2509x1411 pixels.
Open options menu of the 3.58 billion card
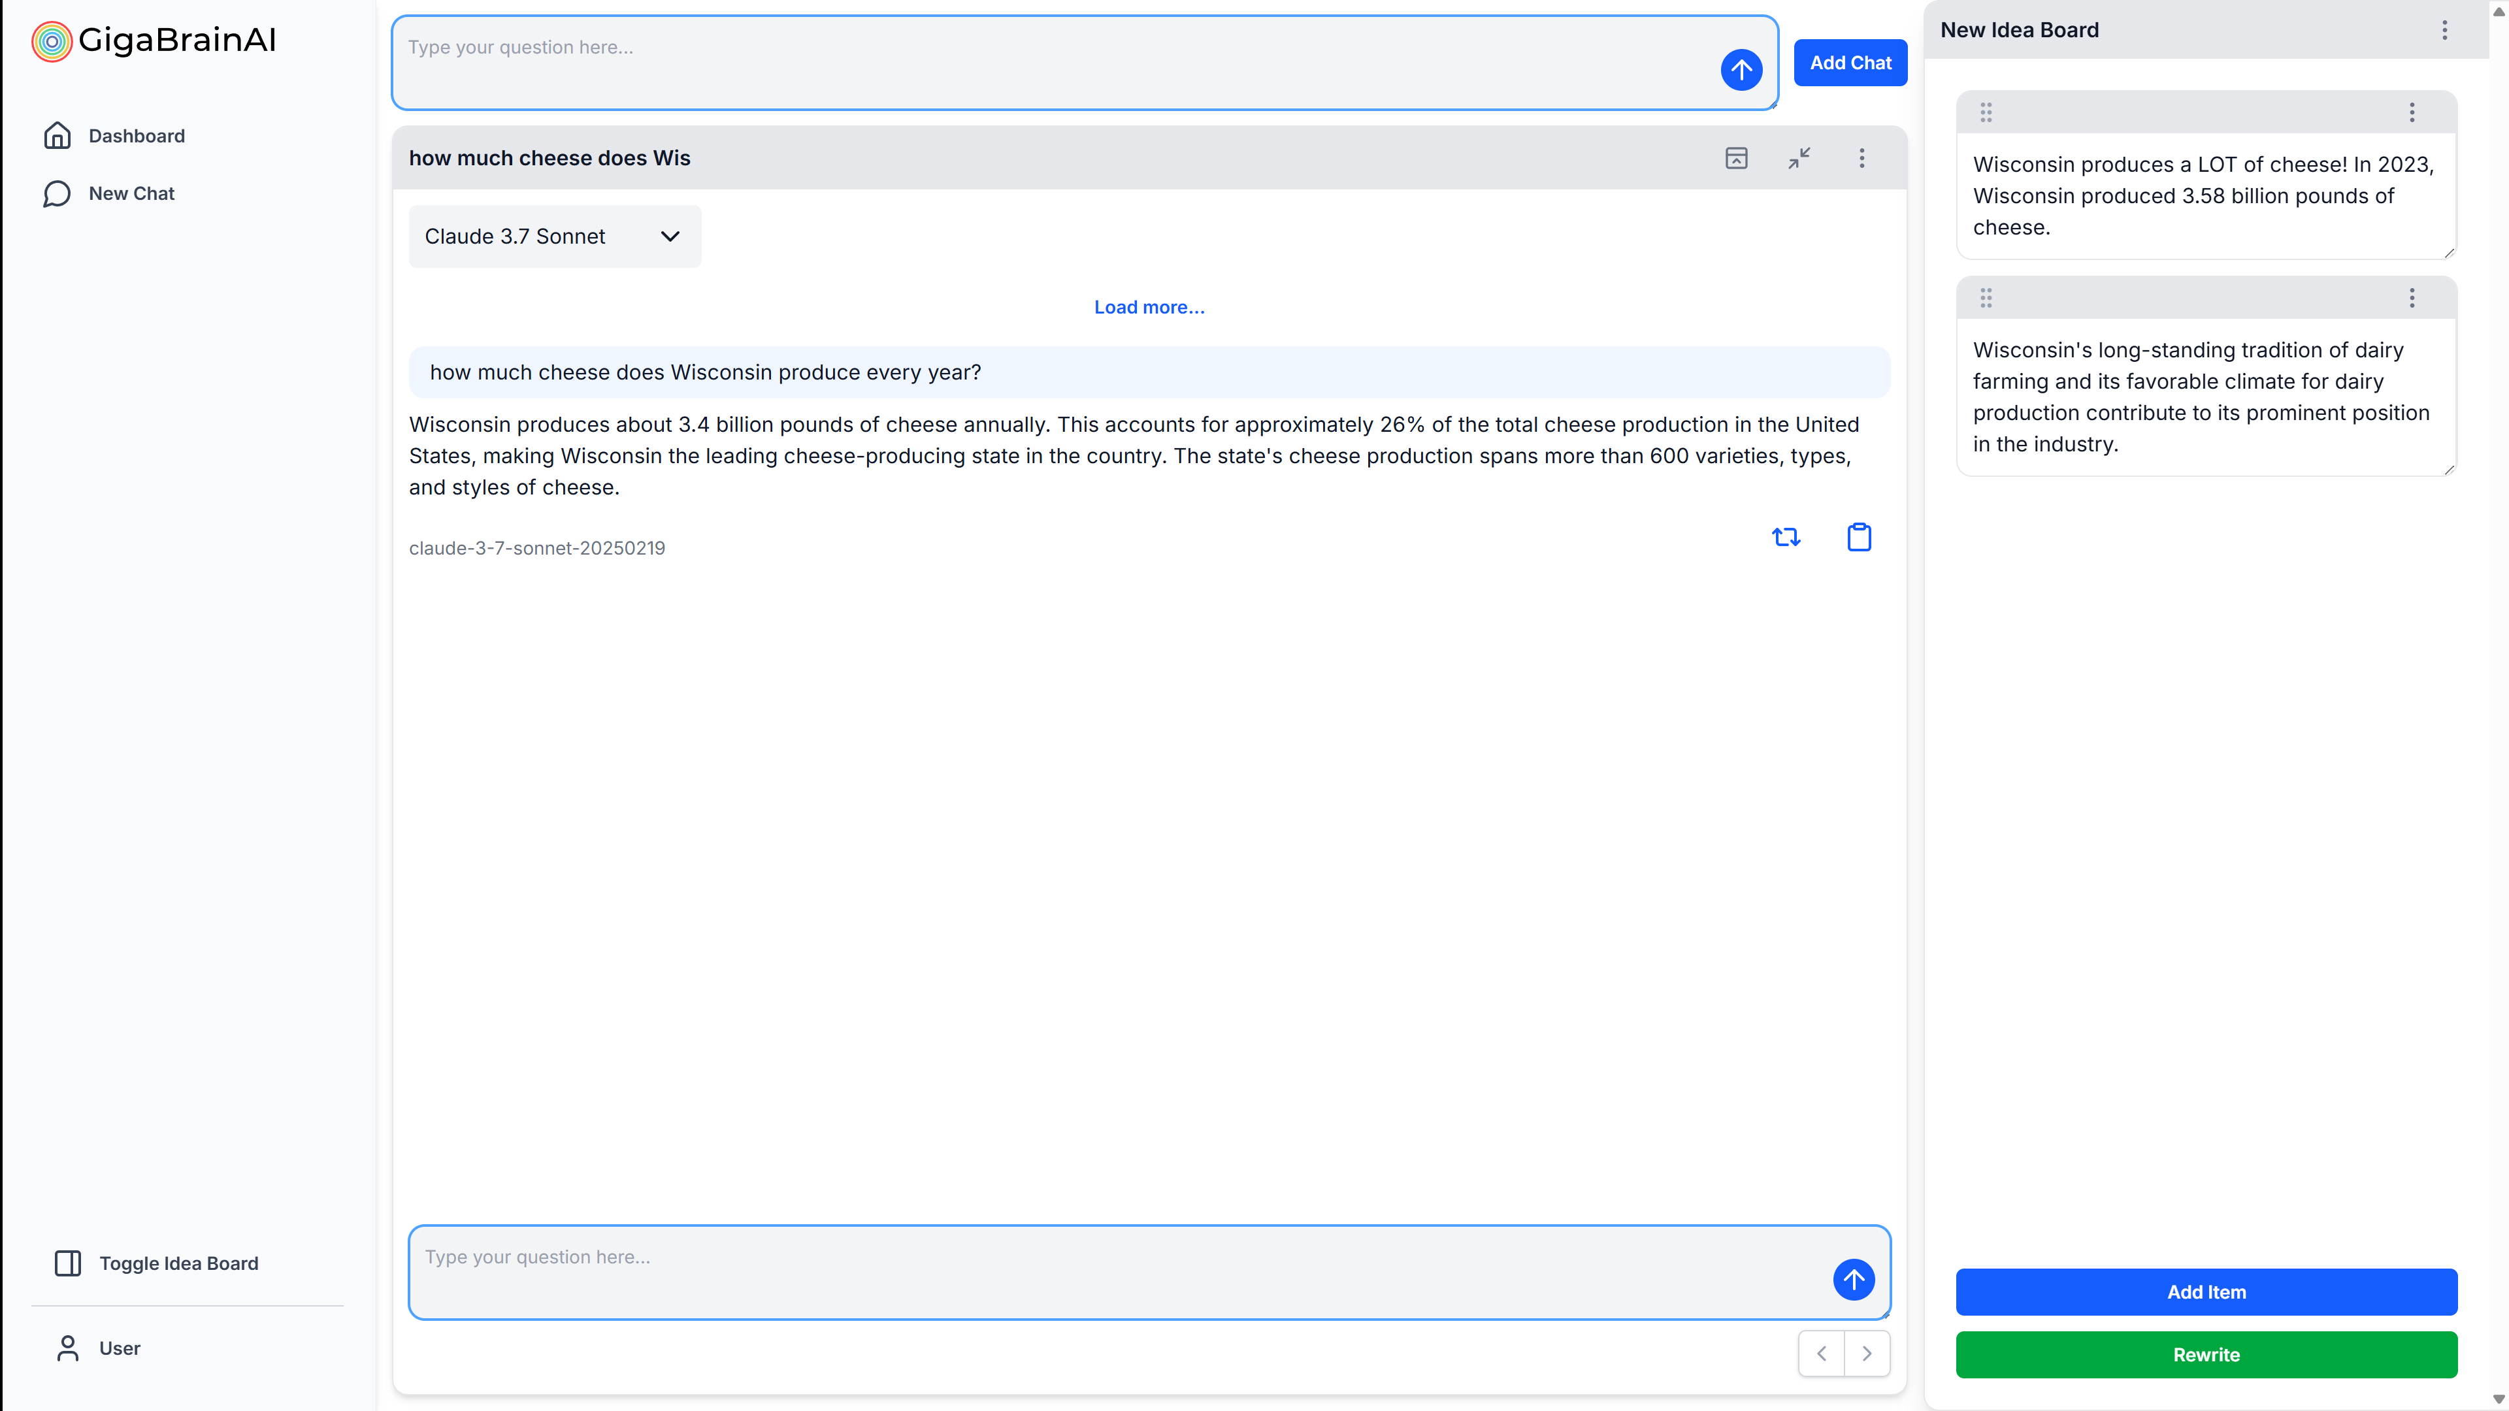point(2412,113)
